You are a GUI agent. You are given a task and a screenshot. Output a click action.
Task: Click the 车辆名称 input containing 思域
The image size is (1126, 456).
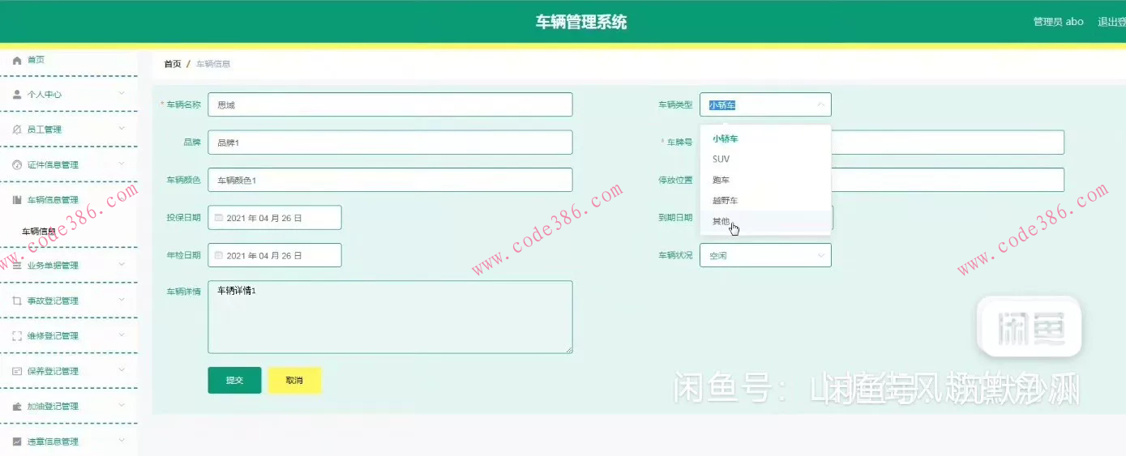coord(390,104)
